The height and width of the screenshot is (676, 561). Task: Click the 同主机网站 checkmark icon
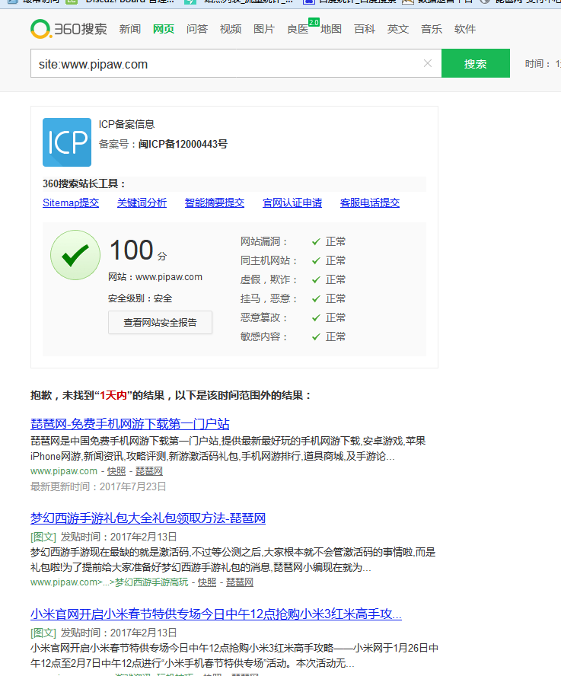[x=316, y=261]
